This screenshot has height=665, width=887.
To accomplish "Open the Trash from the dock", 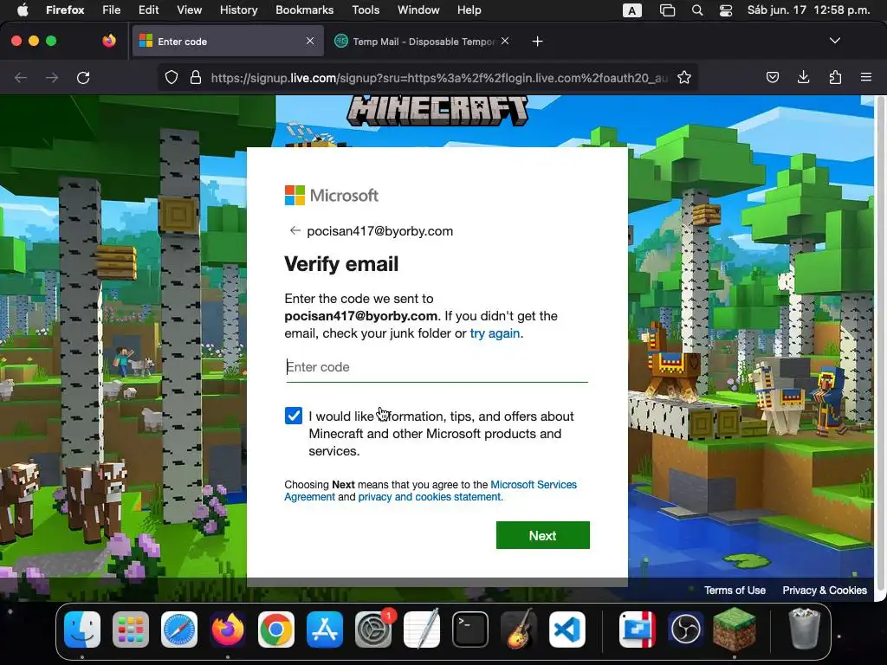I will coord(805,629).
